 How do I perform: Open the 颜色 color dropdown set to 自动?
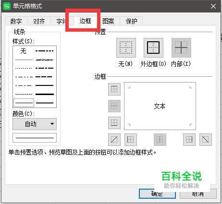[x=35, y=124]
